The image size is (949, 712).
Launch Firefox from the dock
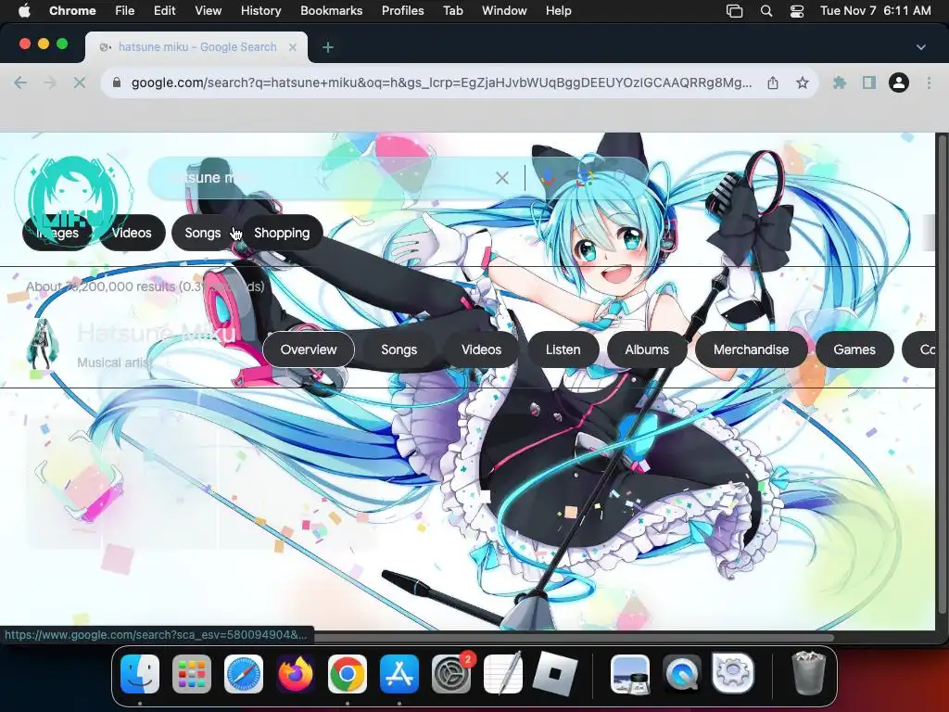coord(296,674)
